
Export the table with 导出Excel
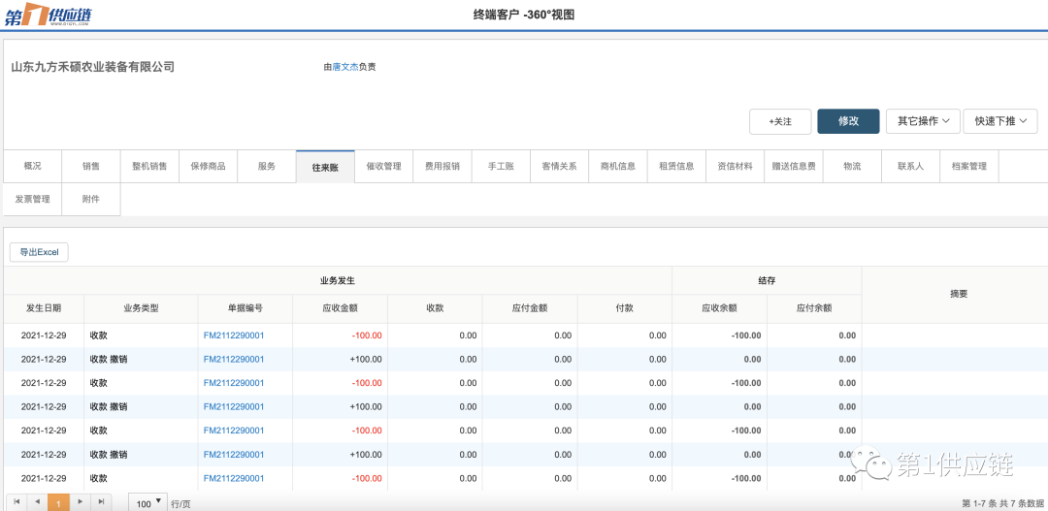40,252
